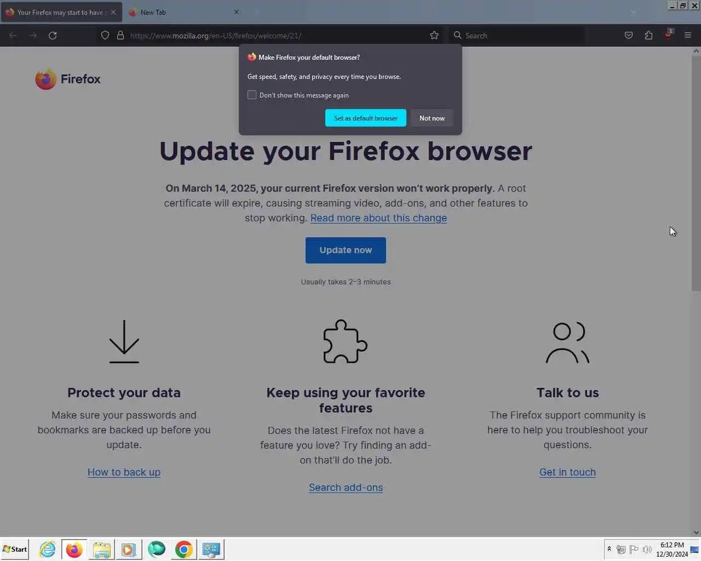Click the 'Protect your data' heading
This screenshot has height=561, width=701.
[x=124, y=393]
